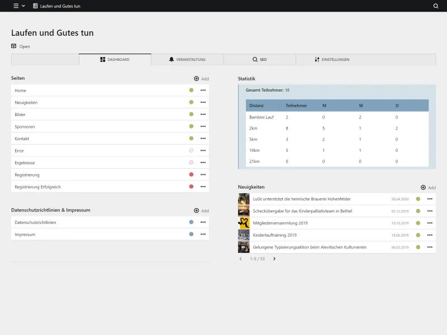447x335 pixels.
Task: Toggle the blue status dot for Impressum
Action: 191,234
